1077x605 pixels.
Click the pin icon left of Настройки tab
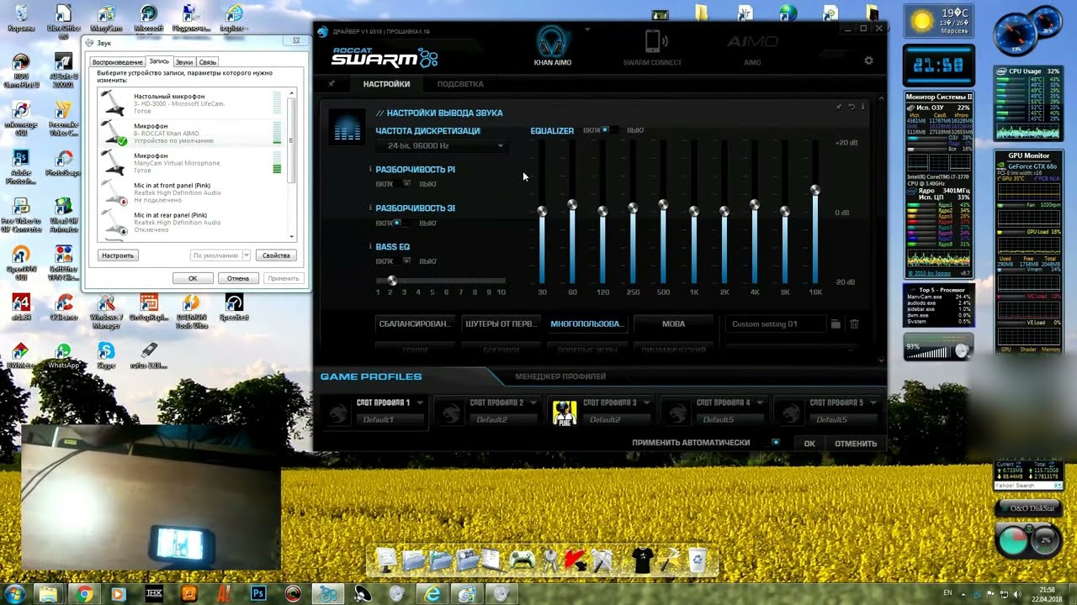(332, 84)
